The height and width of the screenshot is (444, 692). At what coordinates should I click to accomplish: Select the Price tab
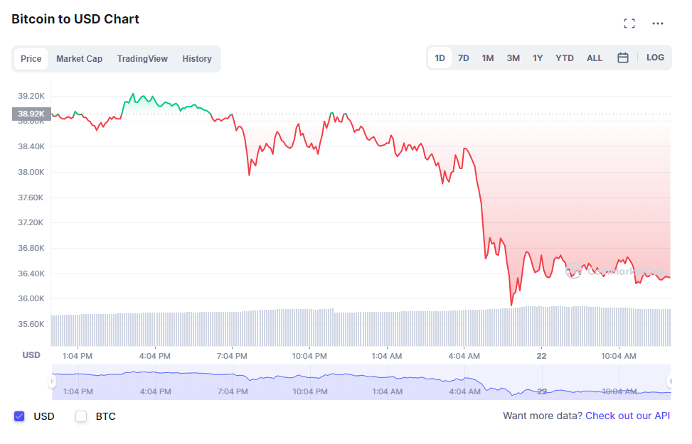pos(31,59)
